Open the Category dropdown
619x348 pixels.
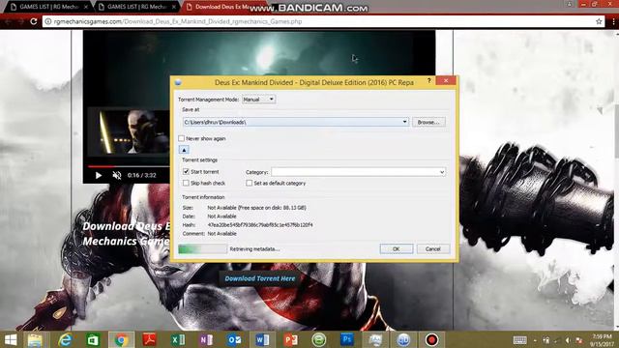point(442,172)
